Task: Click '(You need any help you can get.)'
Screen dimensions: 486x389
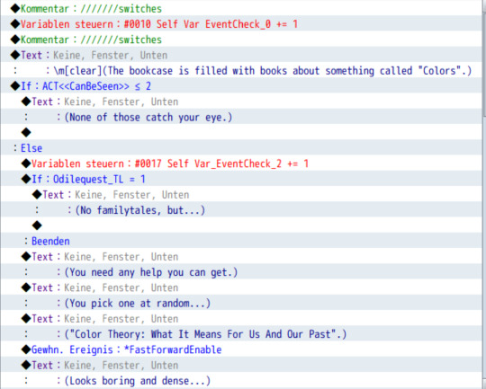Action: coord(241,271)
